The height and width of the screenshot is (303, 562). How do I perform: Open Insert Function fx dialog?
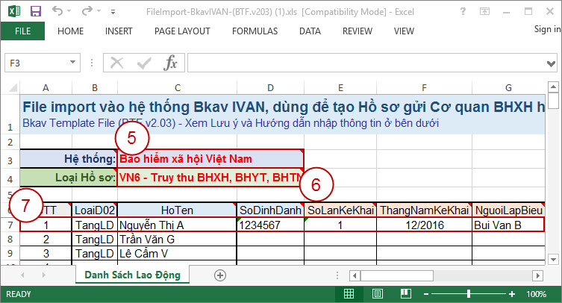click(x=170, y=63)
